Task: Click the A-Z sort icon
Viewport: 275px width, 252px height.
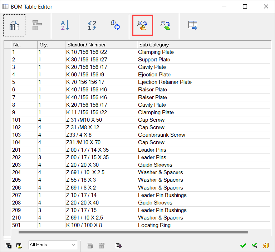Action: [x=65, y=25]
